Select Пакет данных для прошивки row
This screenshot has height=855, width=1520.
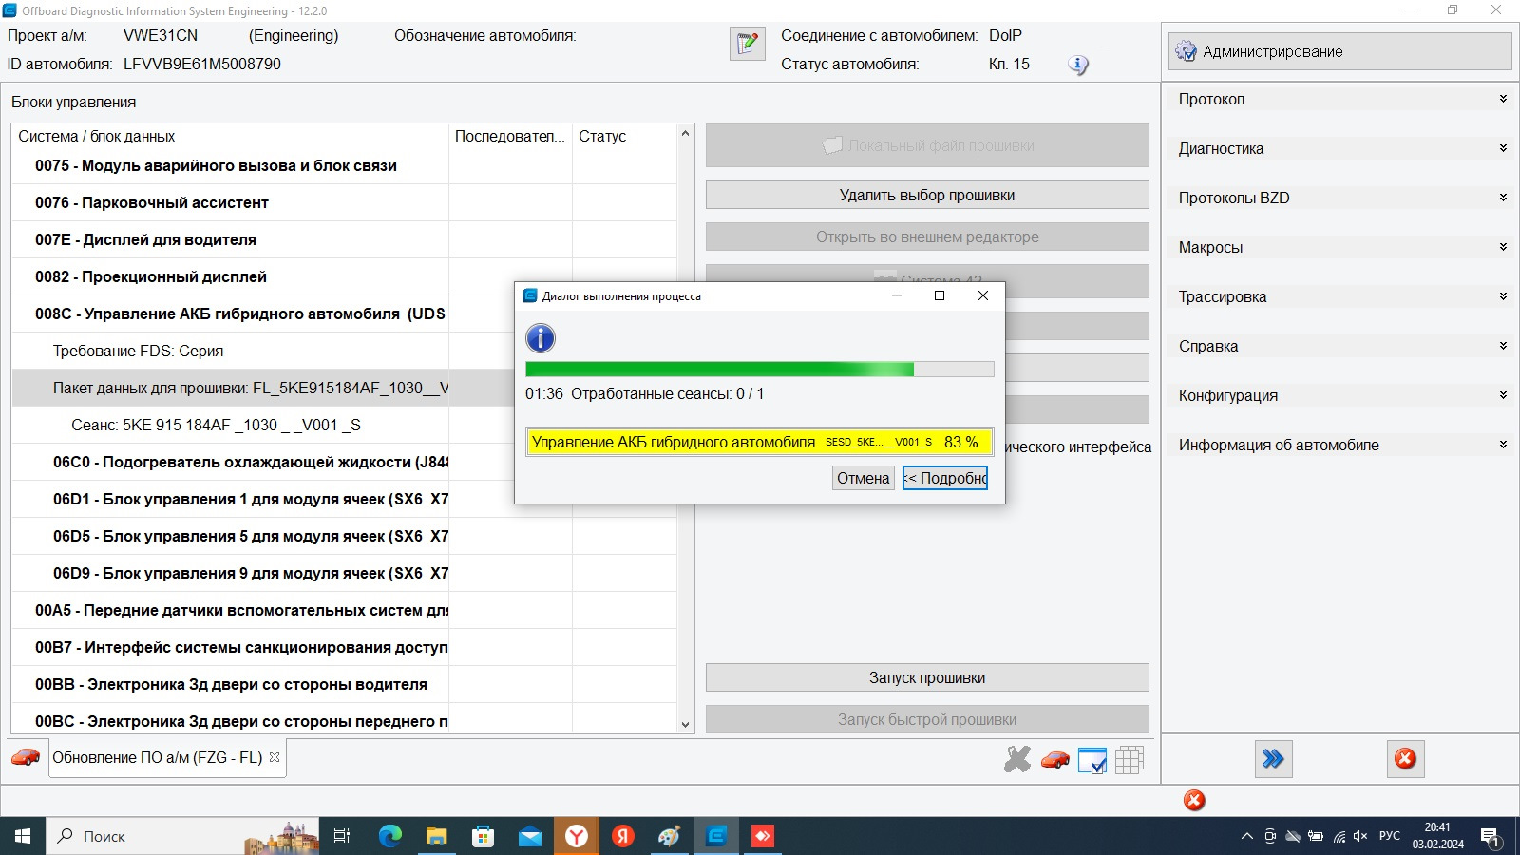coord(263,388)
